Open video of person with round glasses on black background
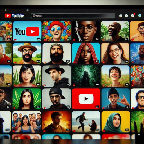This screenshot has height=144, width=144. [86, 31]
